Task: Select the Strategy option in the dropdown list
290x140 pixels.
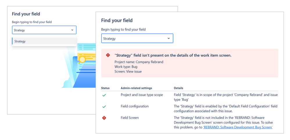Action: 20,41
